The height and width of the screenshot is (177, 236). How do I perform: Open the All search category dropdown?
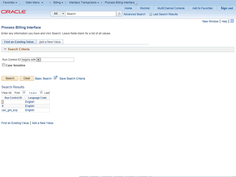(x=58, y=14)
